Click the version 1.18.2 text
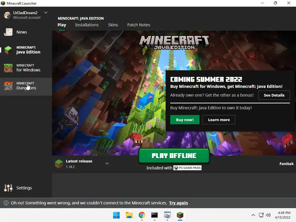 (70, 167)
